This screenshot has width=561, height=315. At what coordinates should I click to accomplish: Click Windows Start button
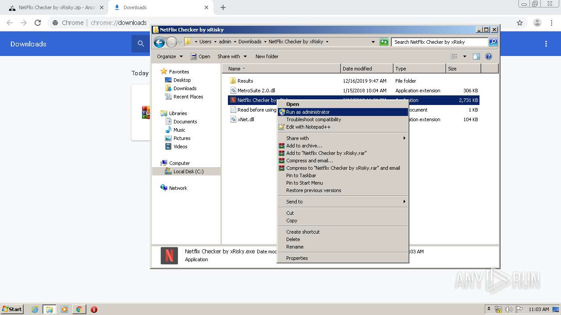(12, 309)
